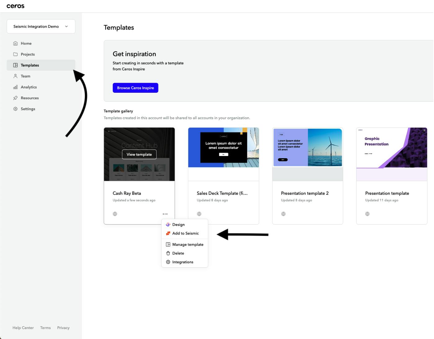Click the Ceros logo
434x339 pixels.
pos(15,6)
